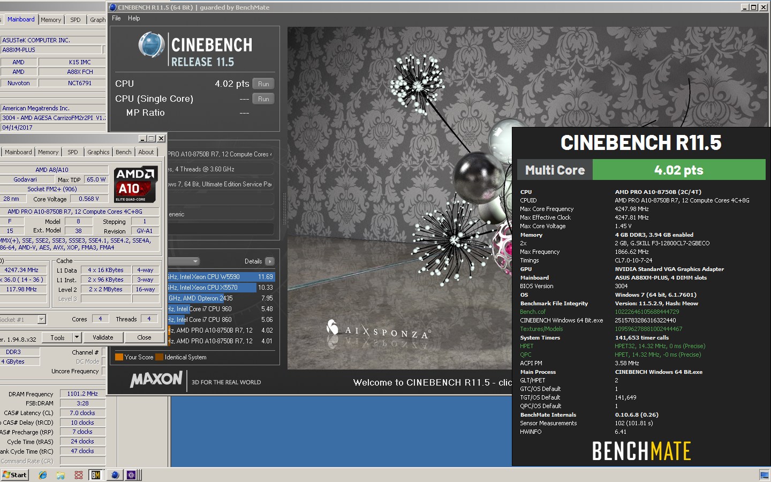Switch to the BenchMate BM taskbar button
Viewport: 771px width, 482px height.
tap(96, 475)
